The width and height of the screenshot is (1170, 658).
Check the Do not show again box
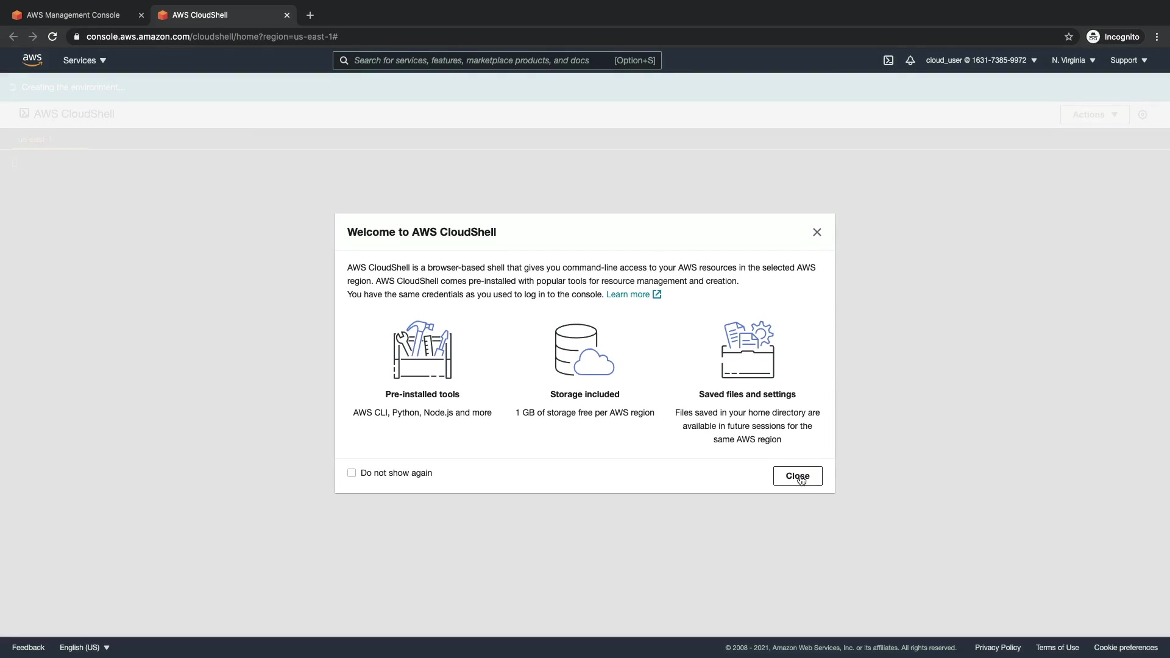(x=352, y=473)
